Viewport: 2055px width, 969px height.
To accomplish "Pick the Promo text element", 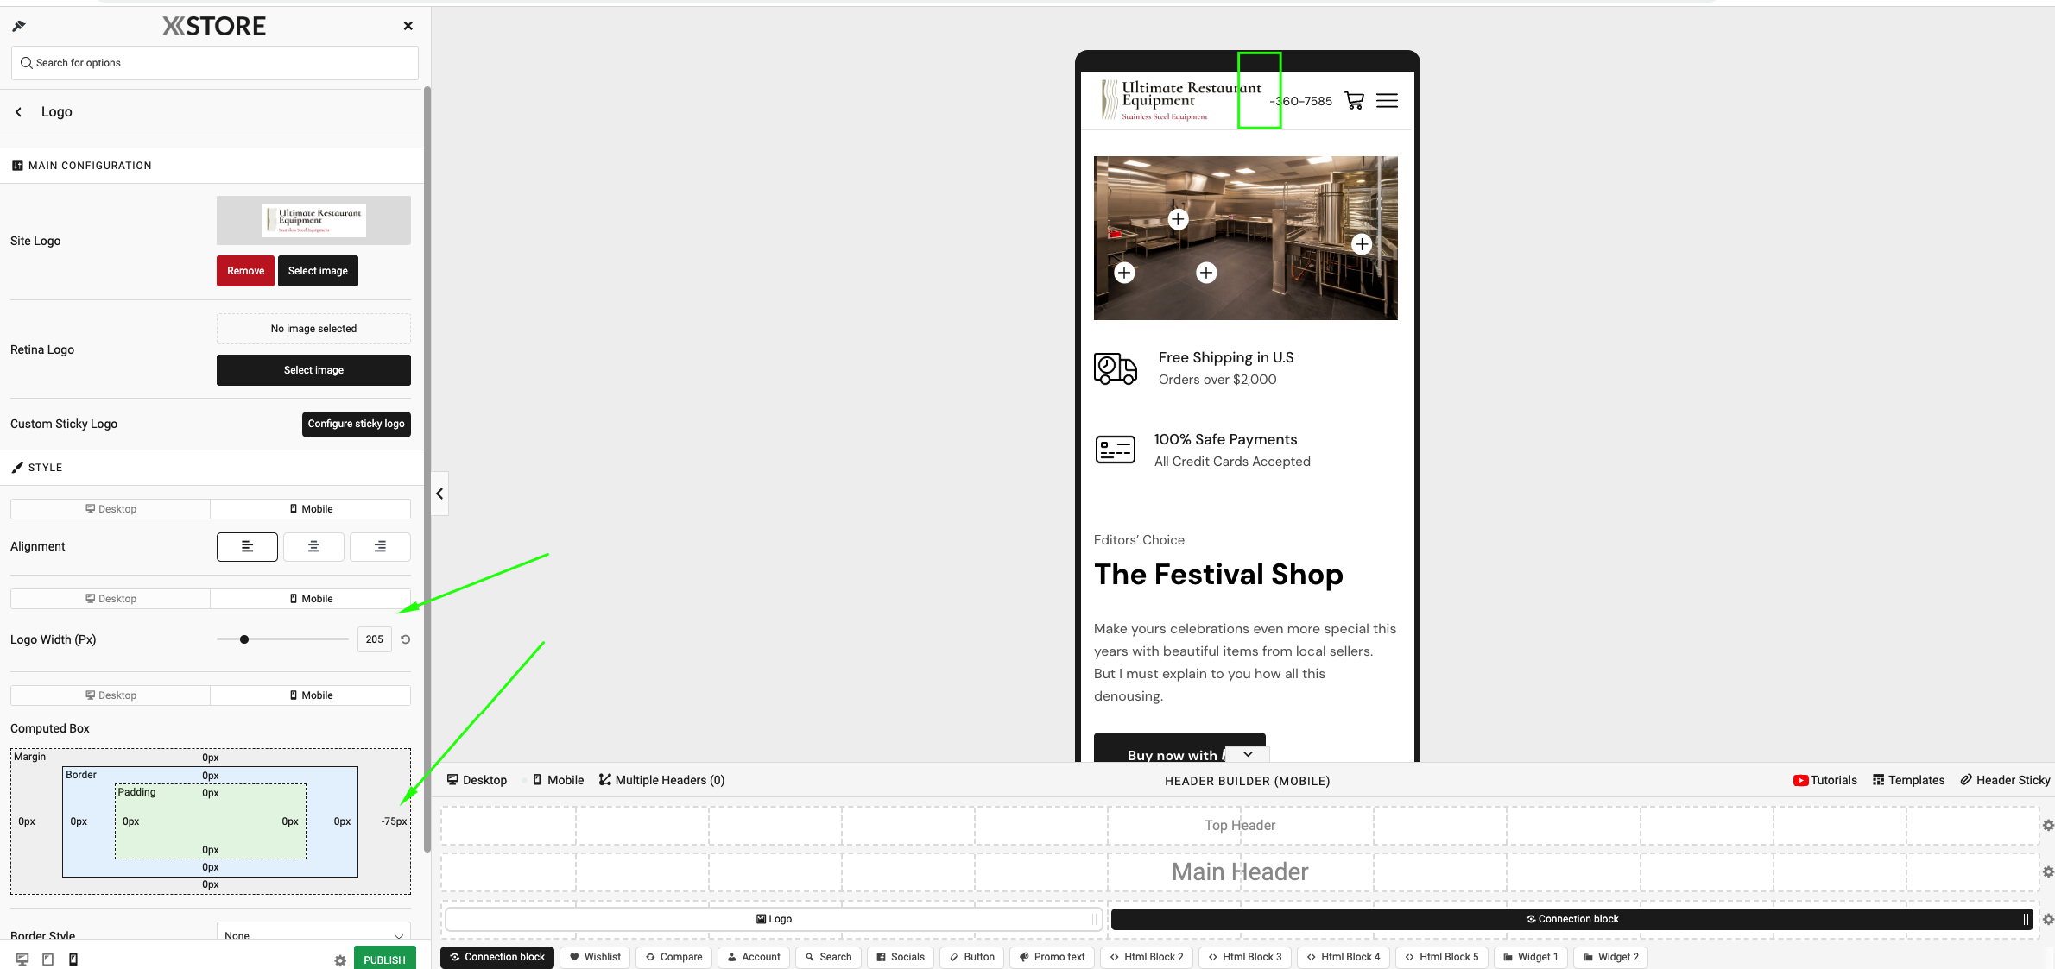I will tap(1053, 957).
